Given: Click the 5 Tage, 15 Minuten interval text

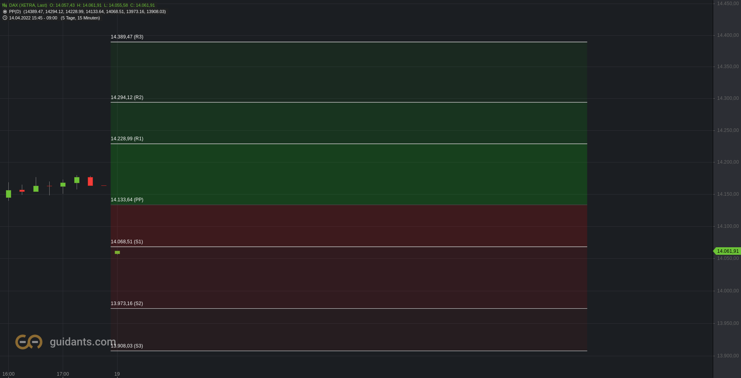Looking at the screenshot, I should point(80,18).
